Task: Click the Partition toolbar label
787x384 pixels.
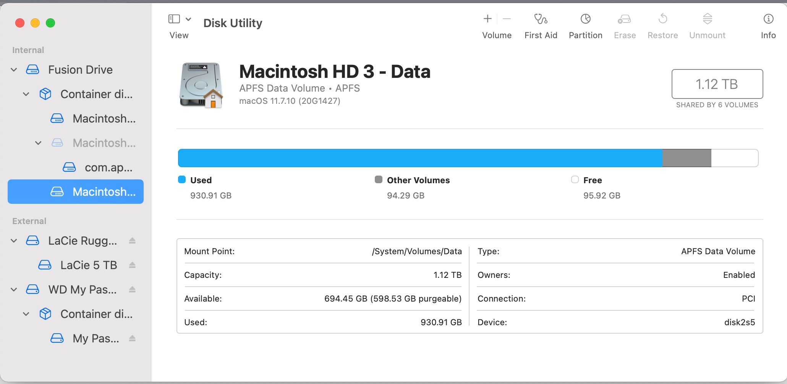Action: click(585, 35)
